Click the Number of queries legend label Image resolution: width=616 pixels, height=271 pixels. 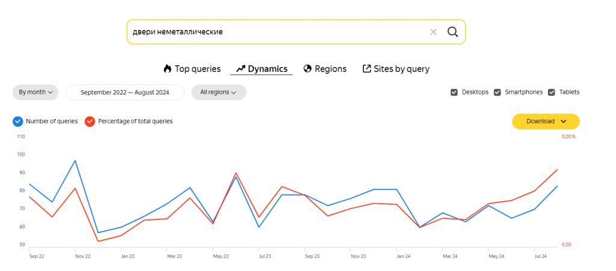point(52,121)
